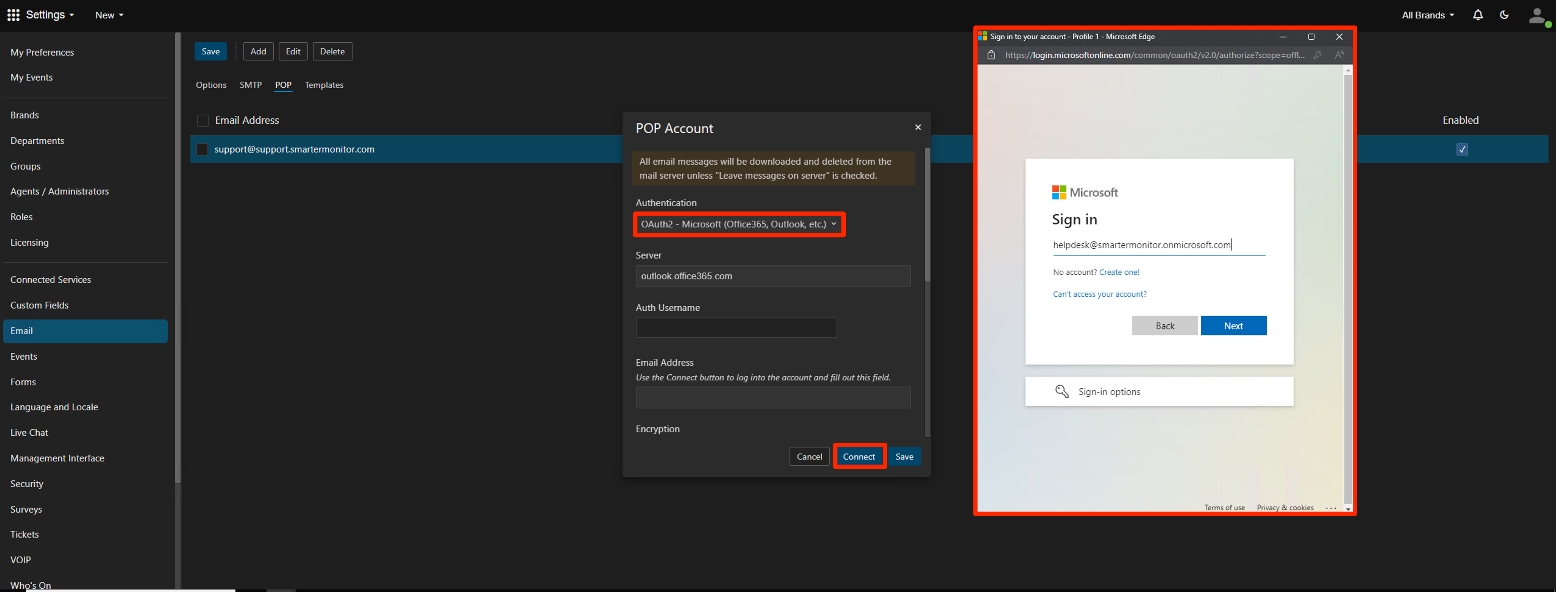The width and height of the screenshot is (1556, 592).
Task: Click the Microsoft sign-in email field
Action: click(1158, 245)
